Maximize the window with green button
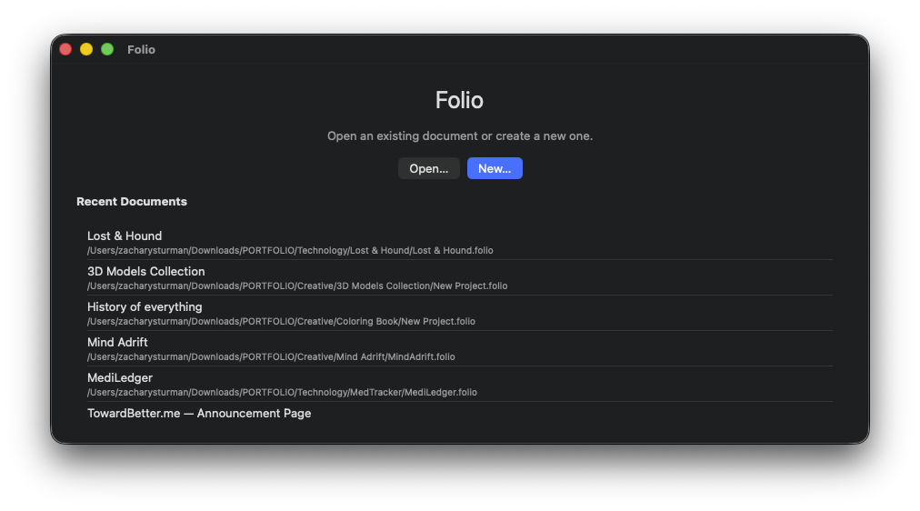This screenshot has height=511, width=920. click(x=107, y=49)
